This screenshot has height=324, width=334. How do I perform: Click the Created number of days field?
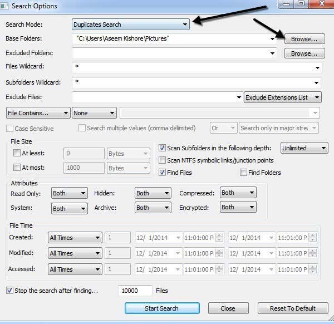(x=117, y=238)
